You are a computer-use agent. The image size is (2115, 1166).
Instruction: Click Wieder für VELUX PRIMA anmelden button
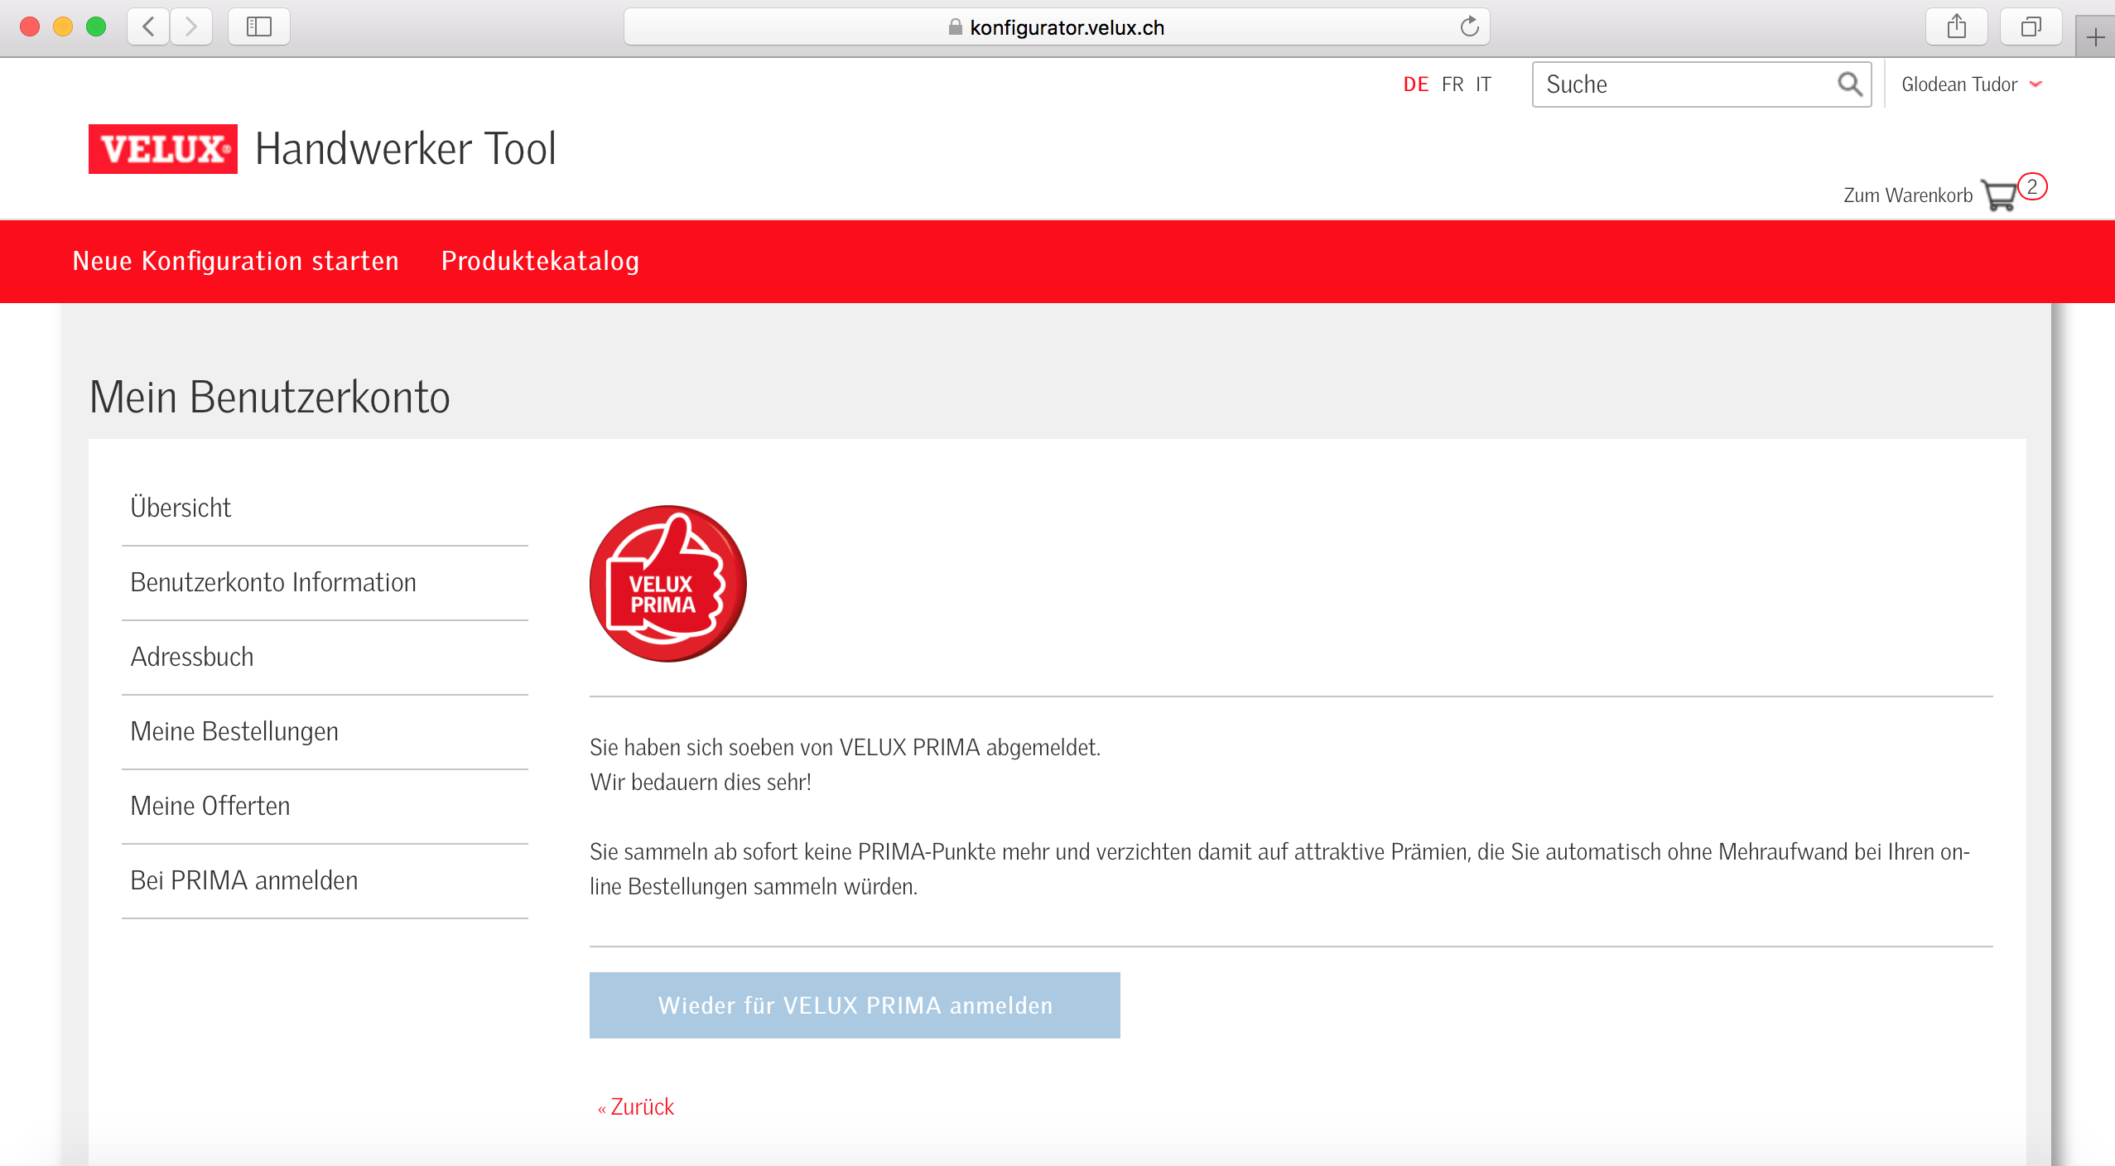coord(855,1005)
